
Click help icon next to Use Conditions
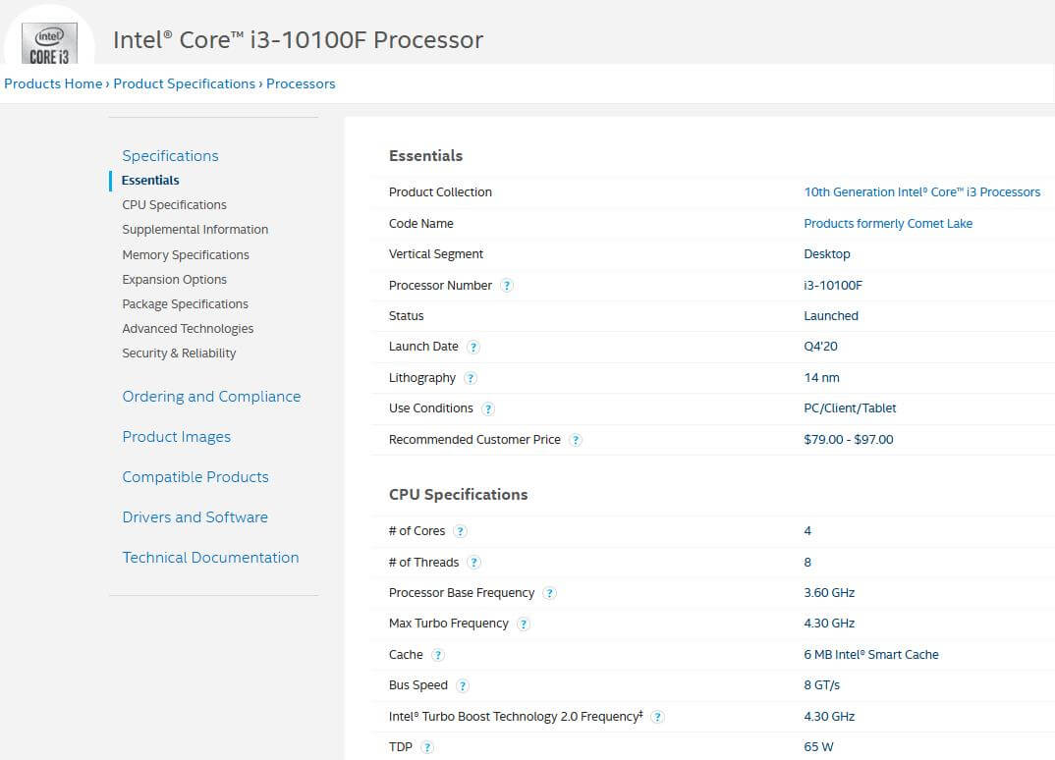[488, 408]
